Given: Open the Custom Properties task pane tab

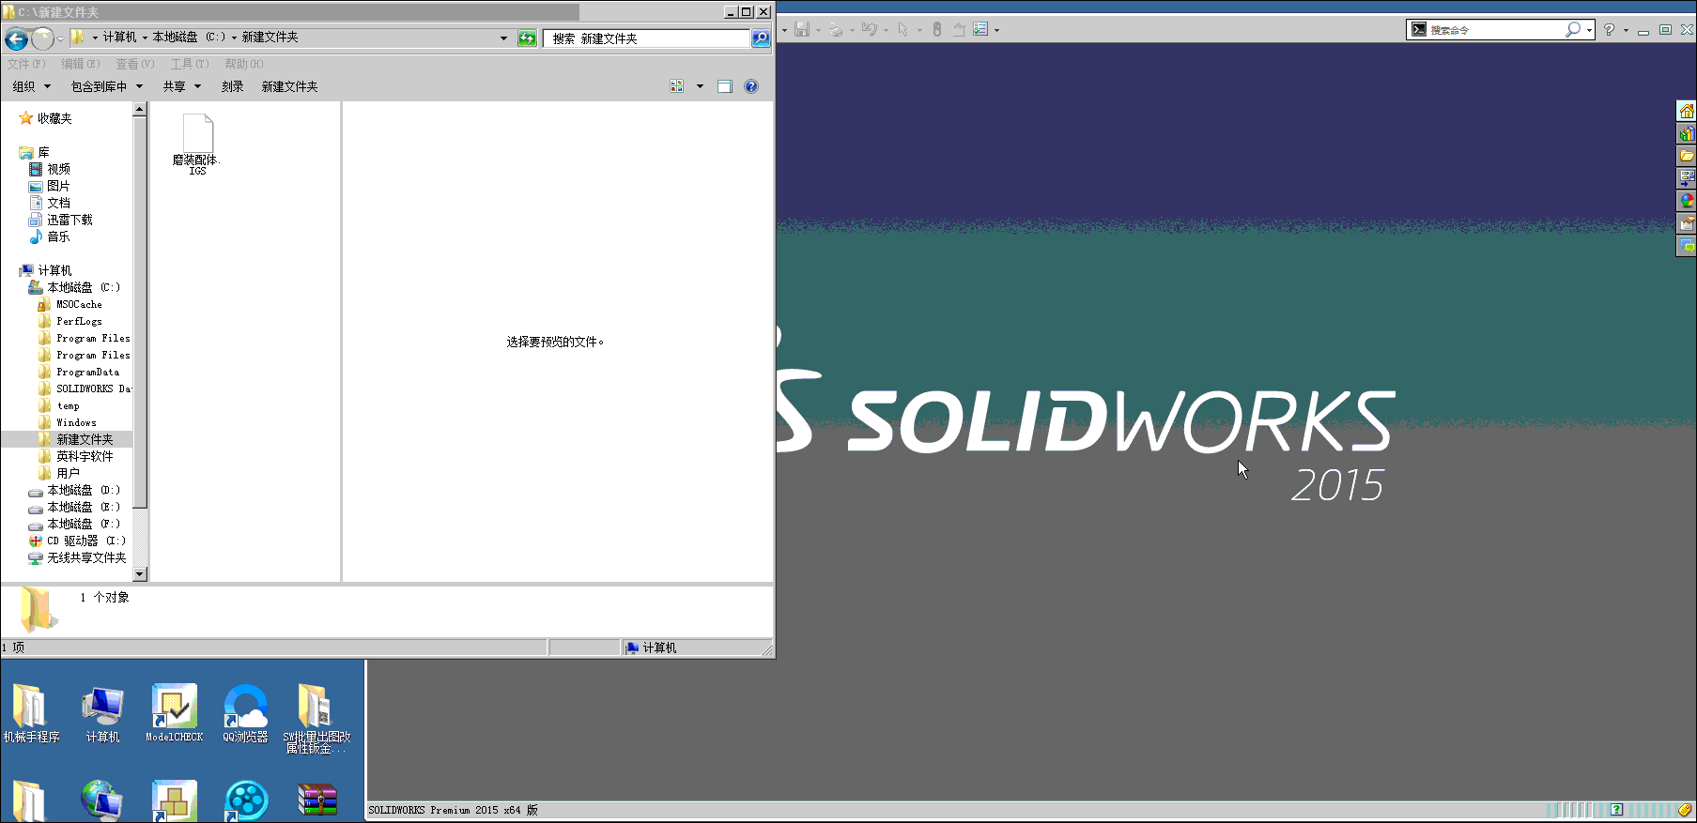Looking at the screenshot, I should click(x=1687, y=223).
